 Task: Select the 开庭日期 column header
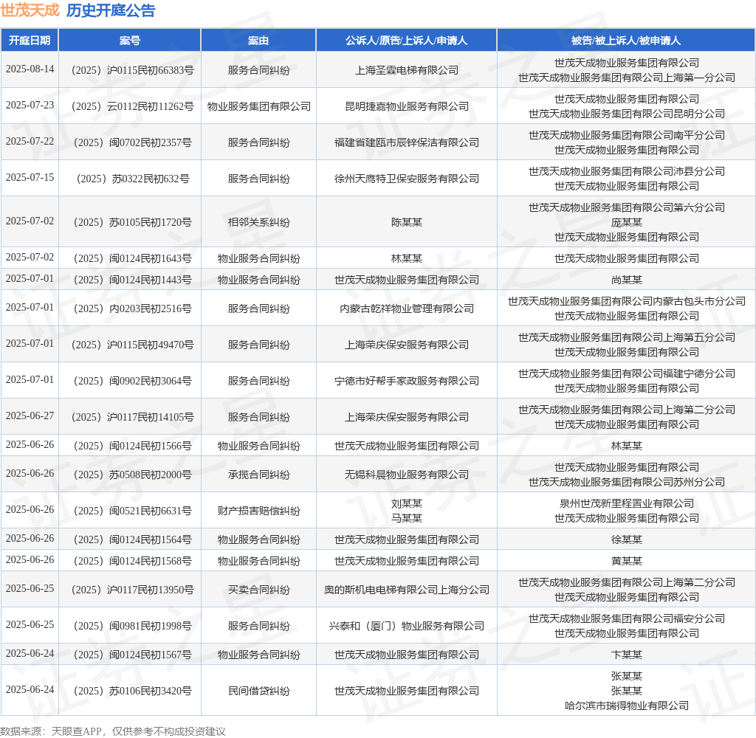30,41
